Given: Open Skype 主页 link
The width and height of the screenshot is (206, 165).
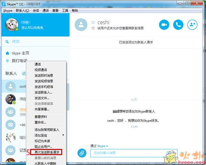Looking at the screenshot, I should click(x=20, y=53).
